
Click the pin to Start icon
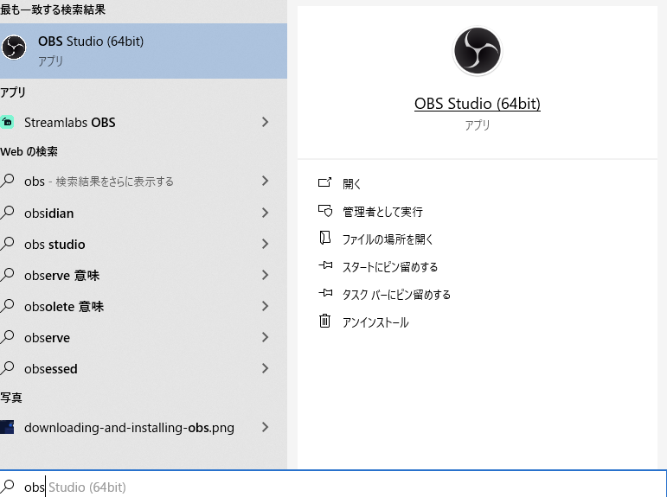[x=325, y=266]
